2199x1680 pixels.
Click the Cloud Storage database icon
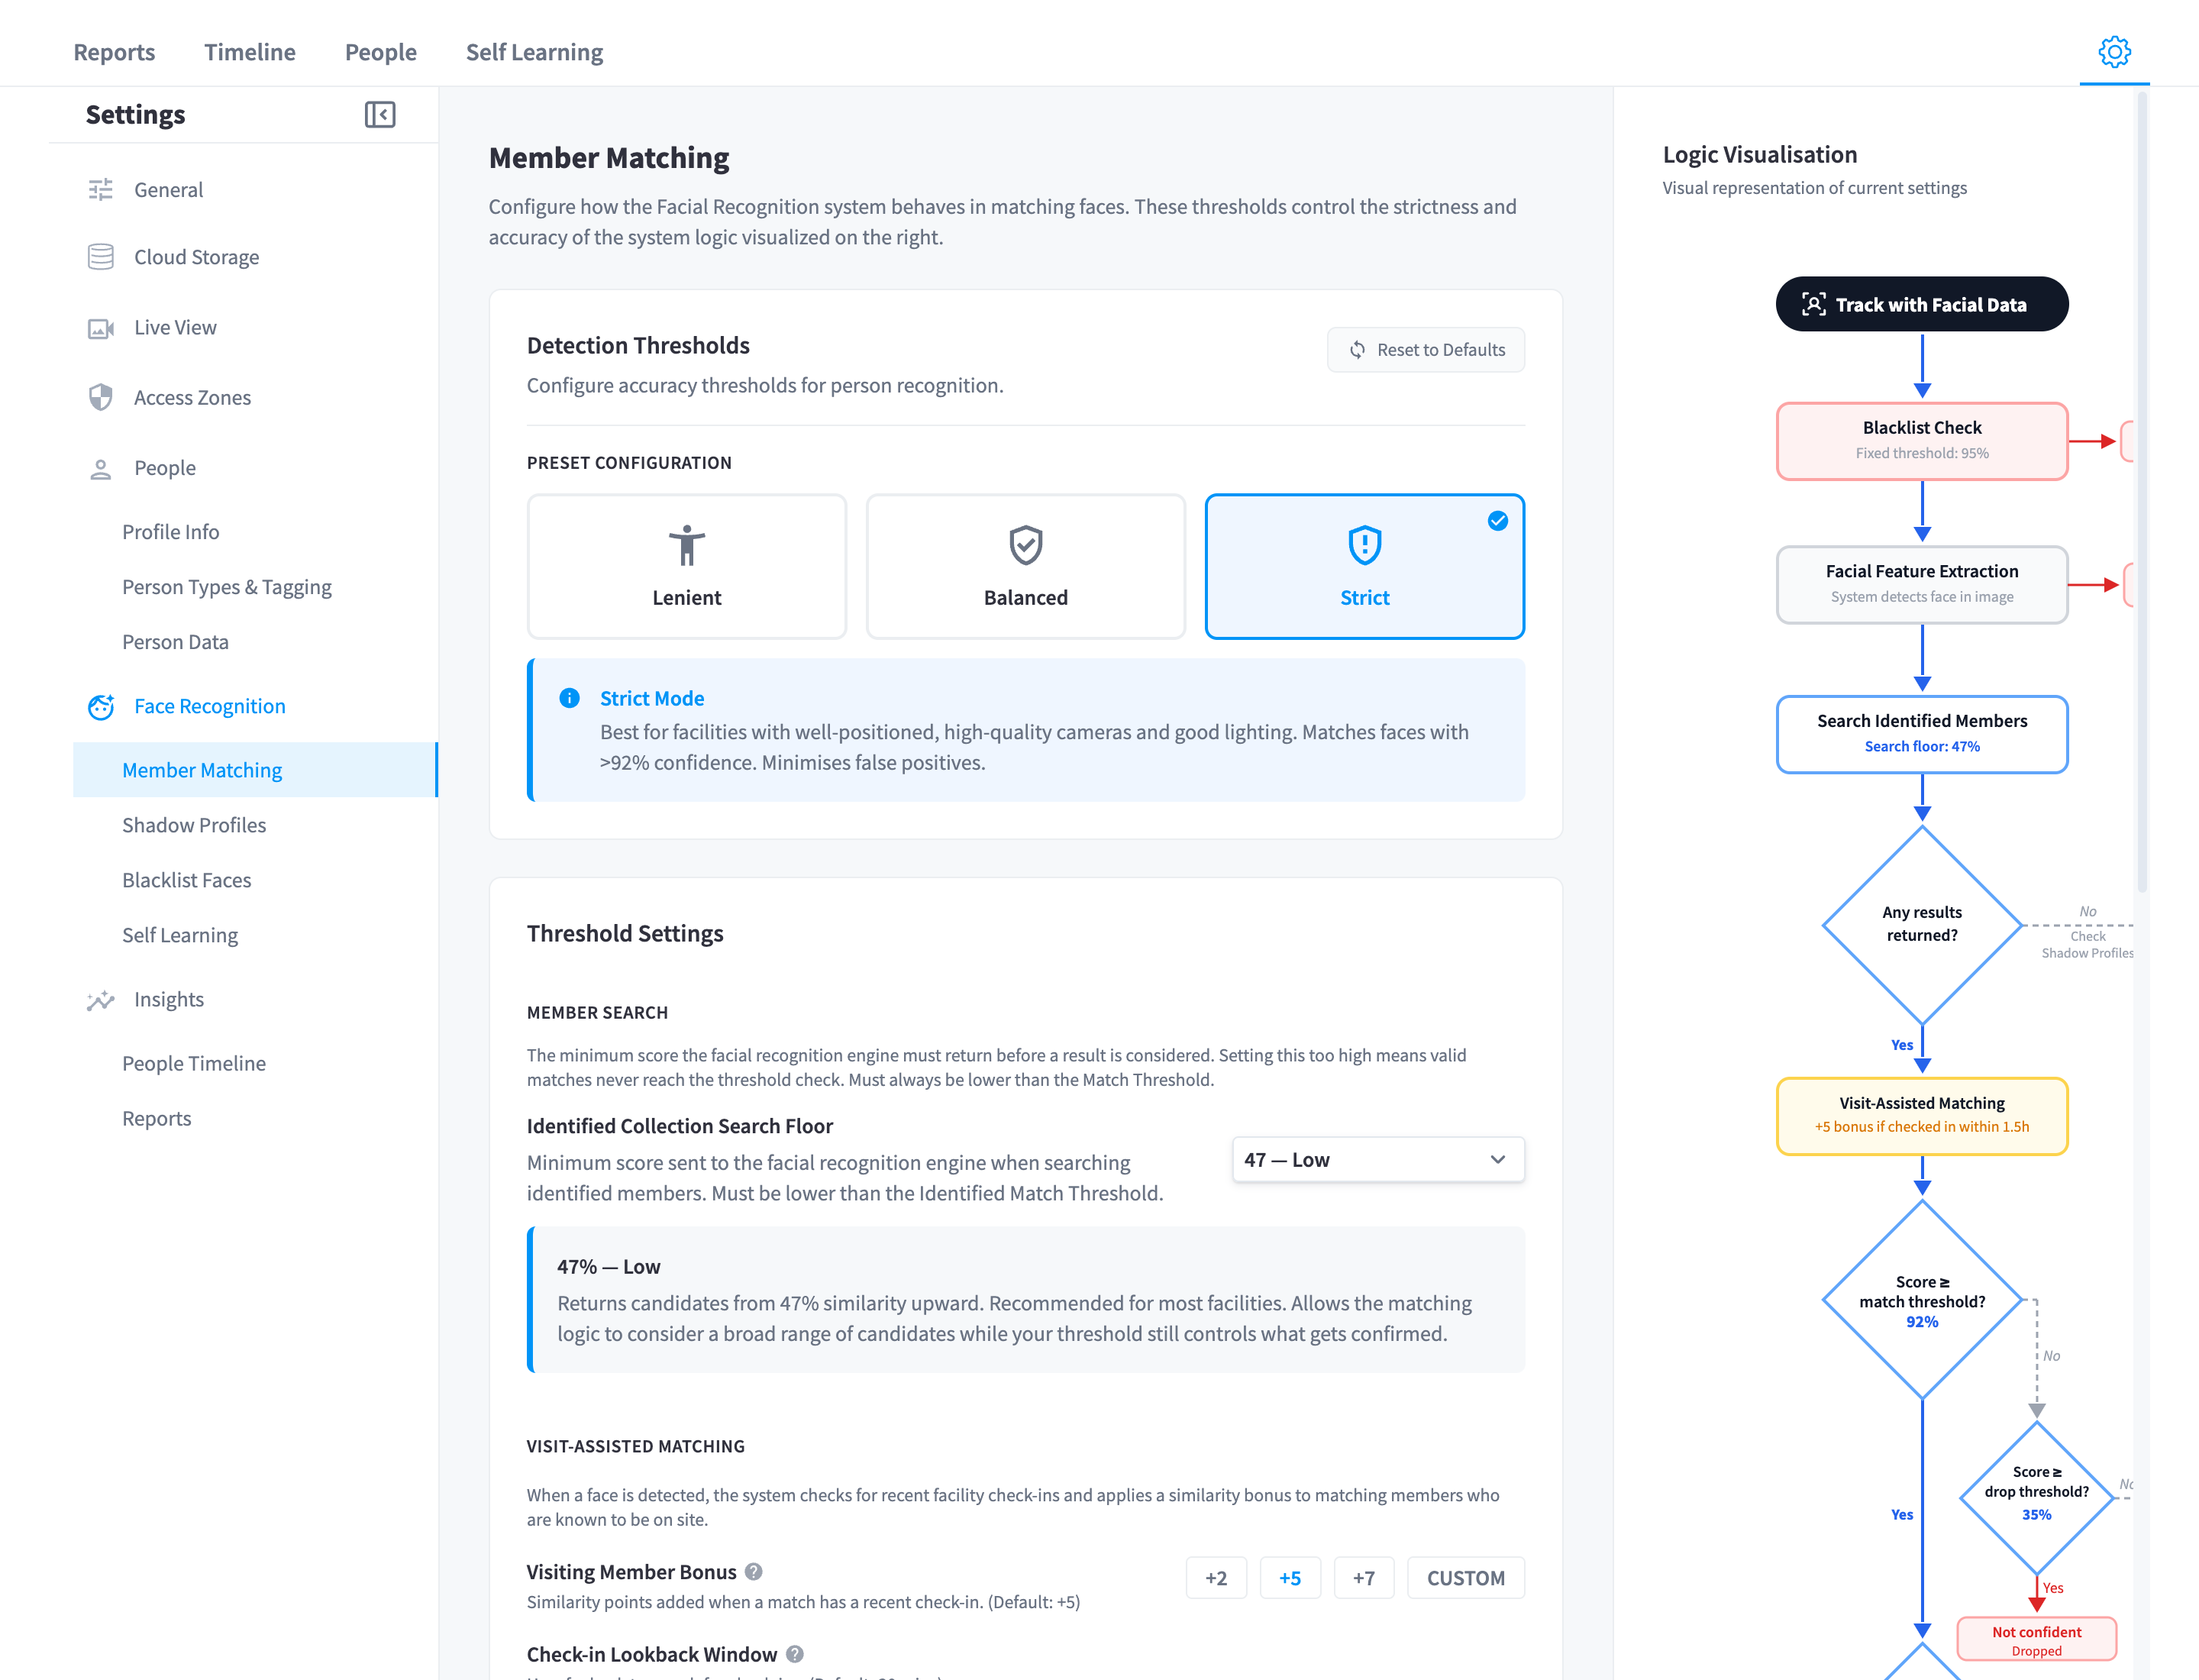pos(101,257)
